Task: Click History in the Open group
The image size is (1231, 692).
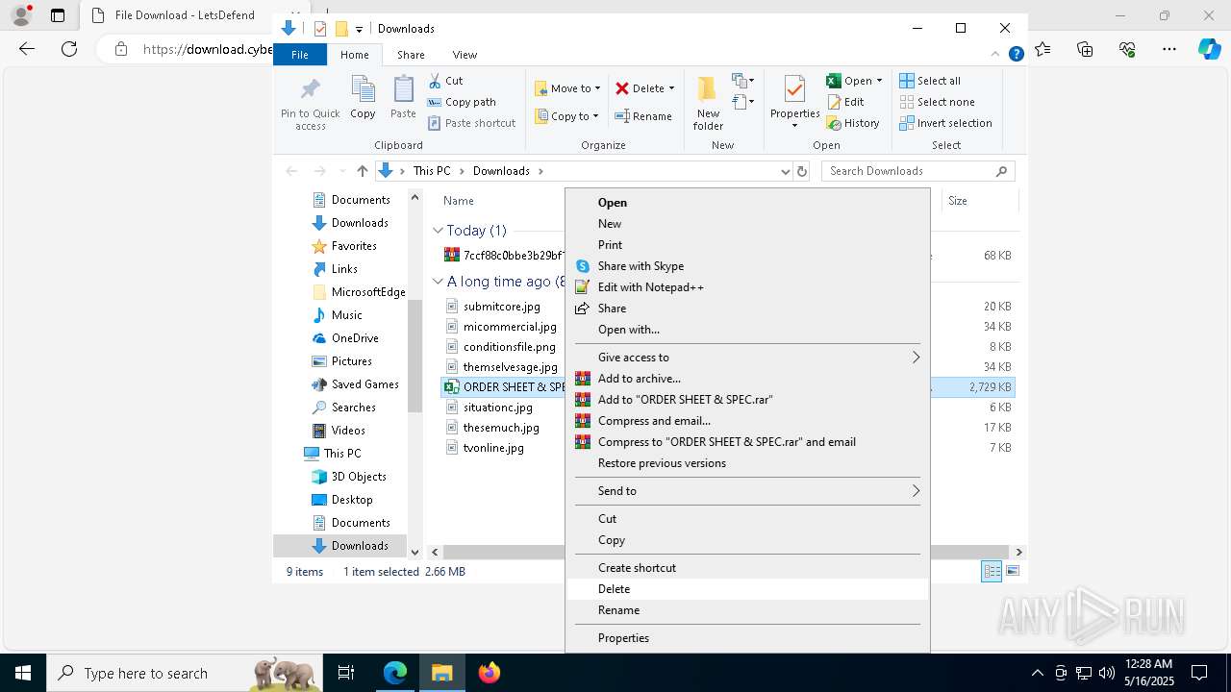Action: click(x=853, y=123)
